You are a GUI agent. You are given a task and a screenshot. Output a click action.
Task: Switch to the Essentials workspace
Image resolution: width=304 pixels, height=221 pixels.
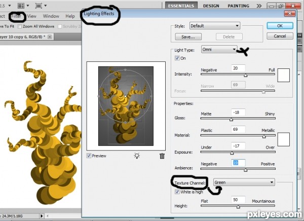[x=181, y=6]
